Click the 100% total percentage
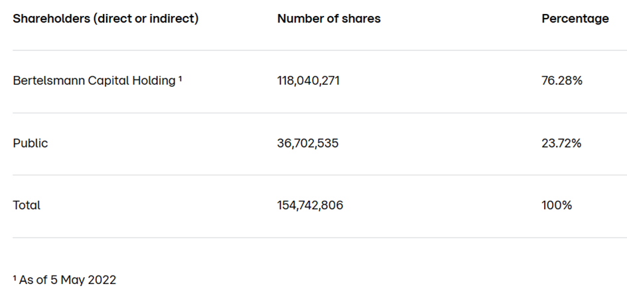Viewport: 627px width, 290px height. click(557, 205)
